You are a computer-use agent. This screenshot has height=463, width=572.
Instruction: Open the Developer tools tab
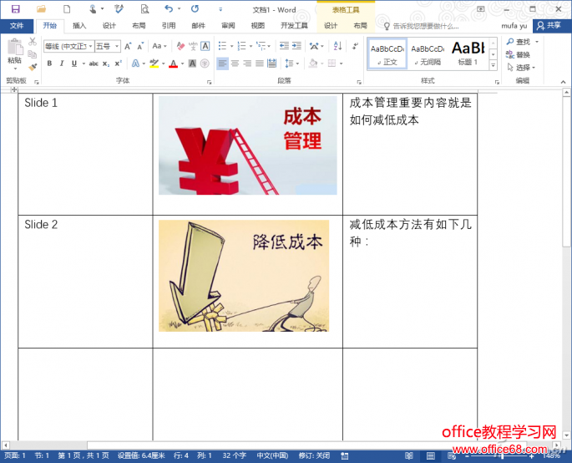294,26
